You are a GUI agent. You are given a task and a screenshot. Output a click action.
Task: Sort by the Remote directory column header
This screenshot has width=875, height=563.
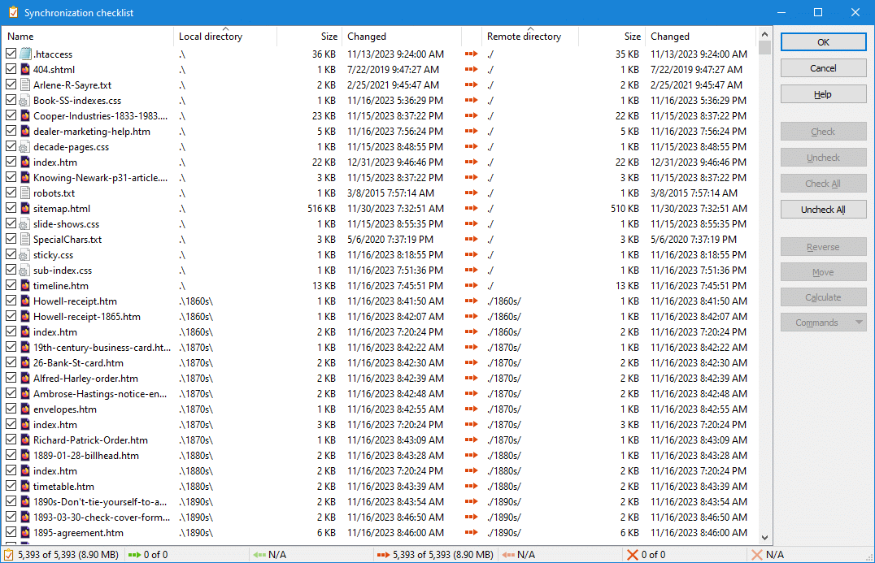pos(524,37)
